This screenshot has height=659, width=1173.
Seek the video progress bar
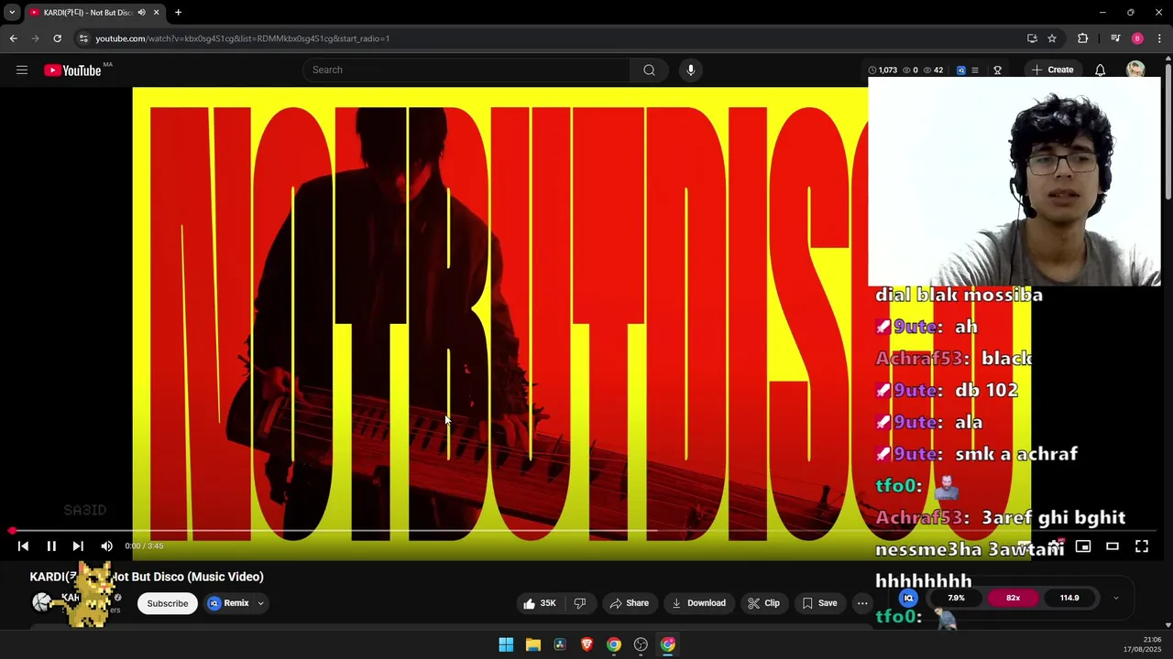coord(586,531)
